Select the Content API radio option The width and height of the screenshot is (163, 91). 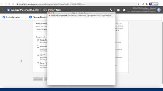38,63
